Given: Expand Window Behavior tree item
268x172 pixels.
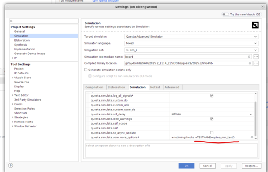Looking at the screenshot, I should 12,126.
